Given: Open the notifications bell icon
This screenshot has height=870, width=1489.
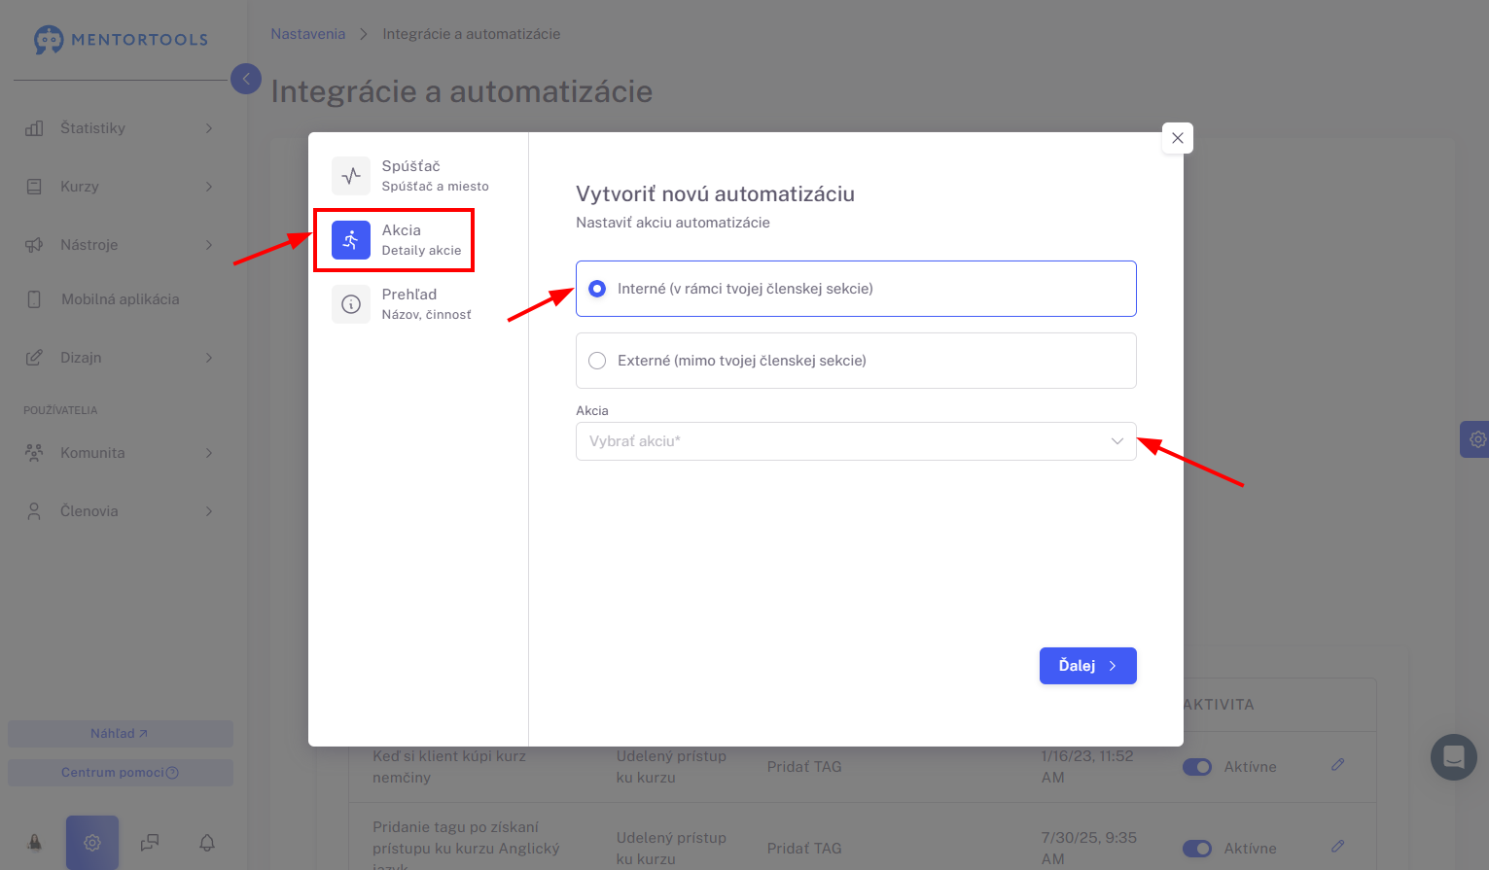Looking at the screenshot, I should [x=207, y=843].
